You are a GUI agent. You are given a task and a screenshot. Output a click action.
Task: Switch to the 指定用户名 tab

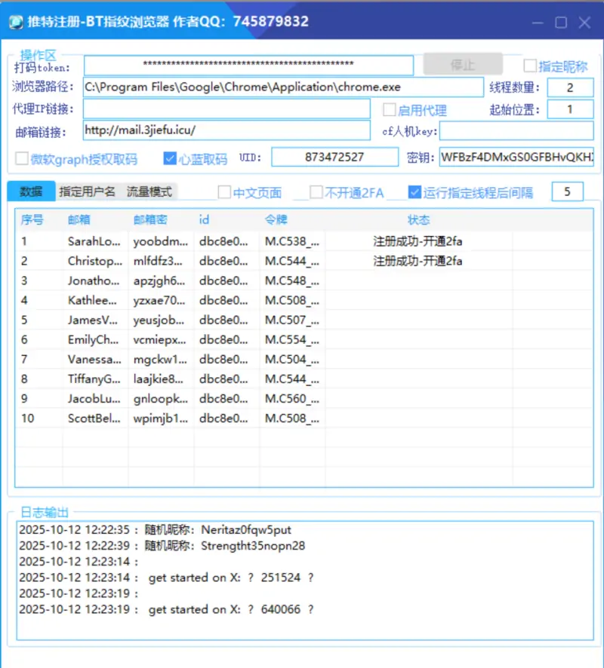87,192
